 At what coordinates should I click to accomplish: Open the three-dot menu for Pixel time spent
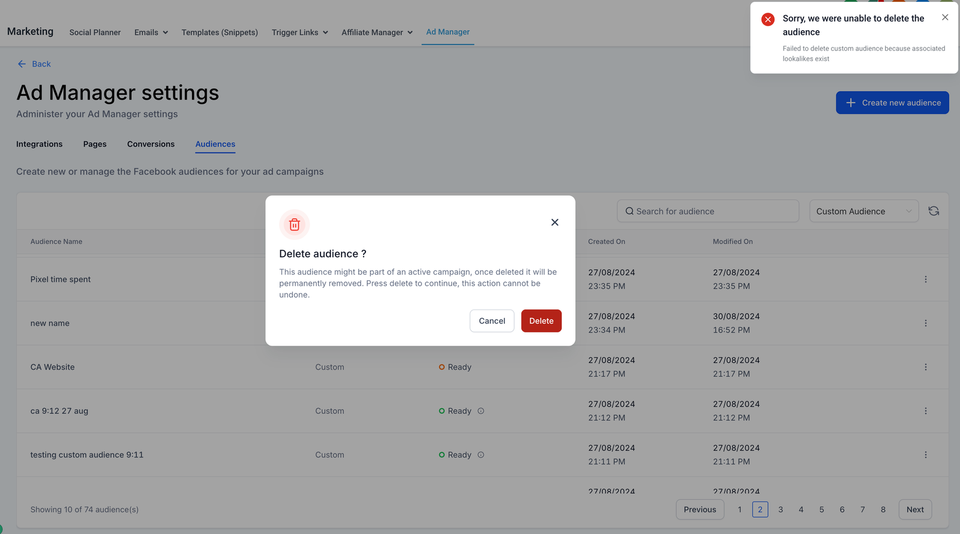pyautogui.click(x=925, y=280)
